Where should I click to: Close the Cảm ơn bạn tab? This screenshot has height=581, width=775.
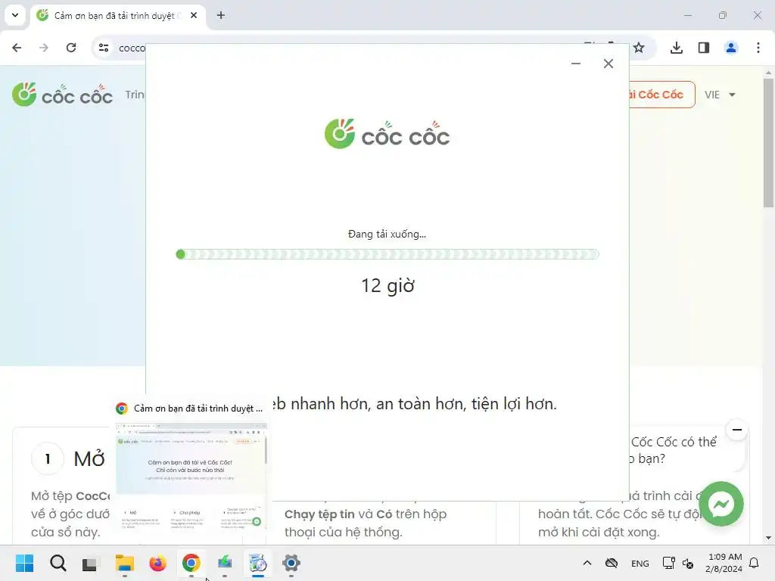click(x=194, y=15)
